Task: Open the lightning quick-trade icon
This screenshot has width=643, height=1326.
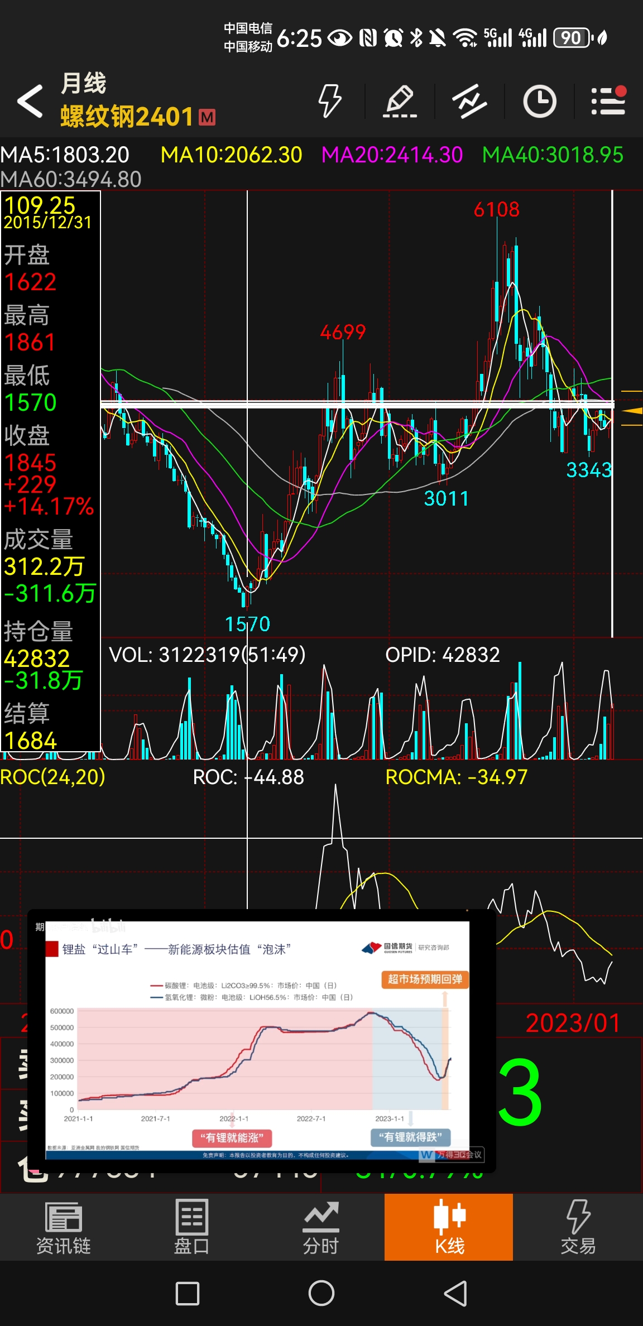Action: (x=329, y=101)
